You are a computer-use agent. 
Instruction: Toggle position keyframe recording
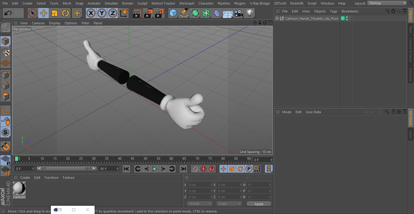coord(223,169)
